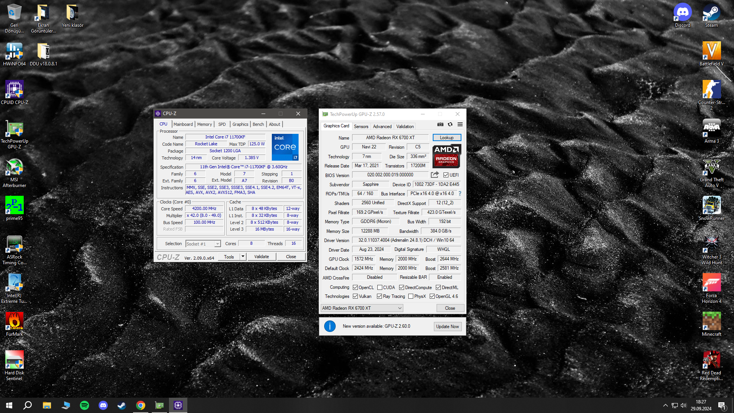This screenshot has width=734, height=413.
Task: Open the taskbar search icon
Action: (28, 405)
